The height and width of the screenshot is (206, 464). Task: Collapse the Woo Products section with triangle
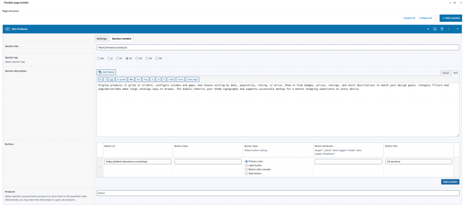coord(458,29)
